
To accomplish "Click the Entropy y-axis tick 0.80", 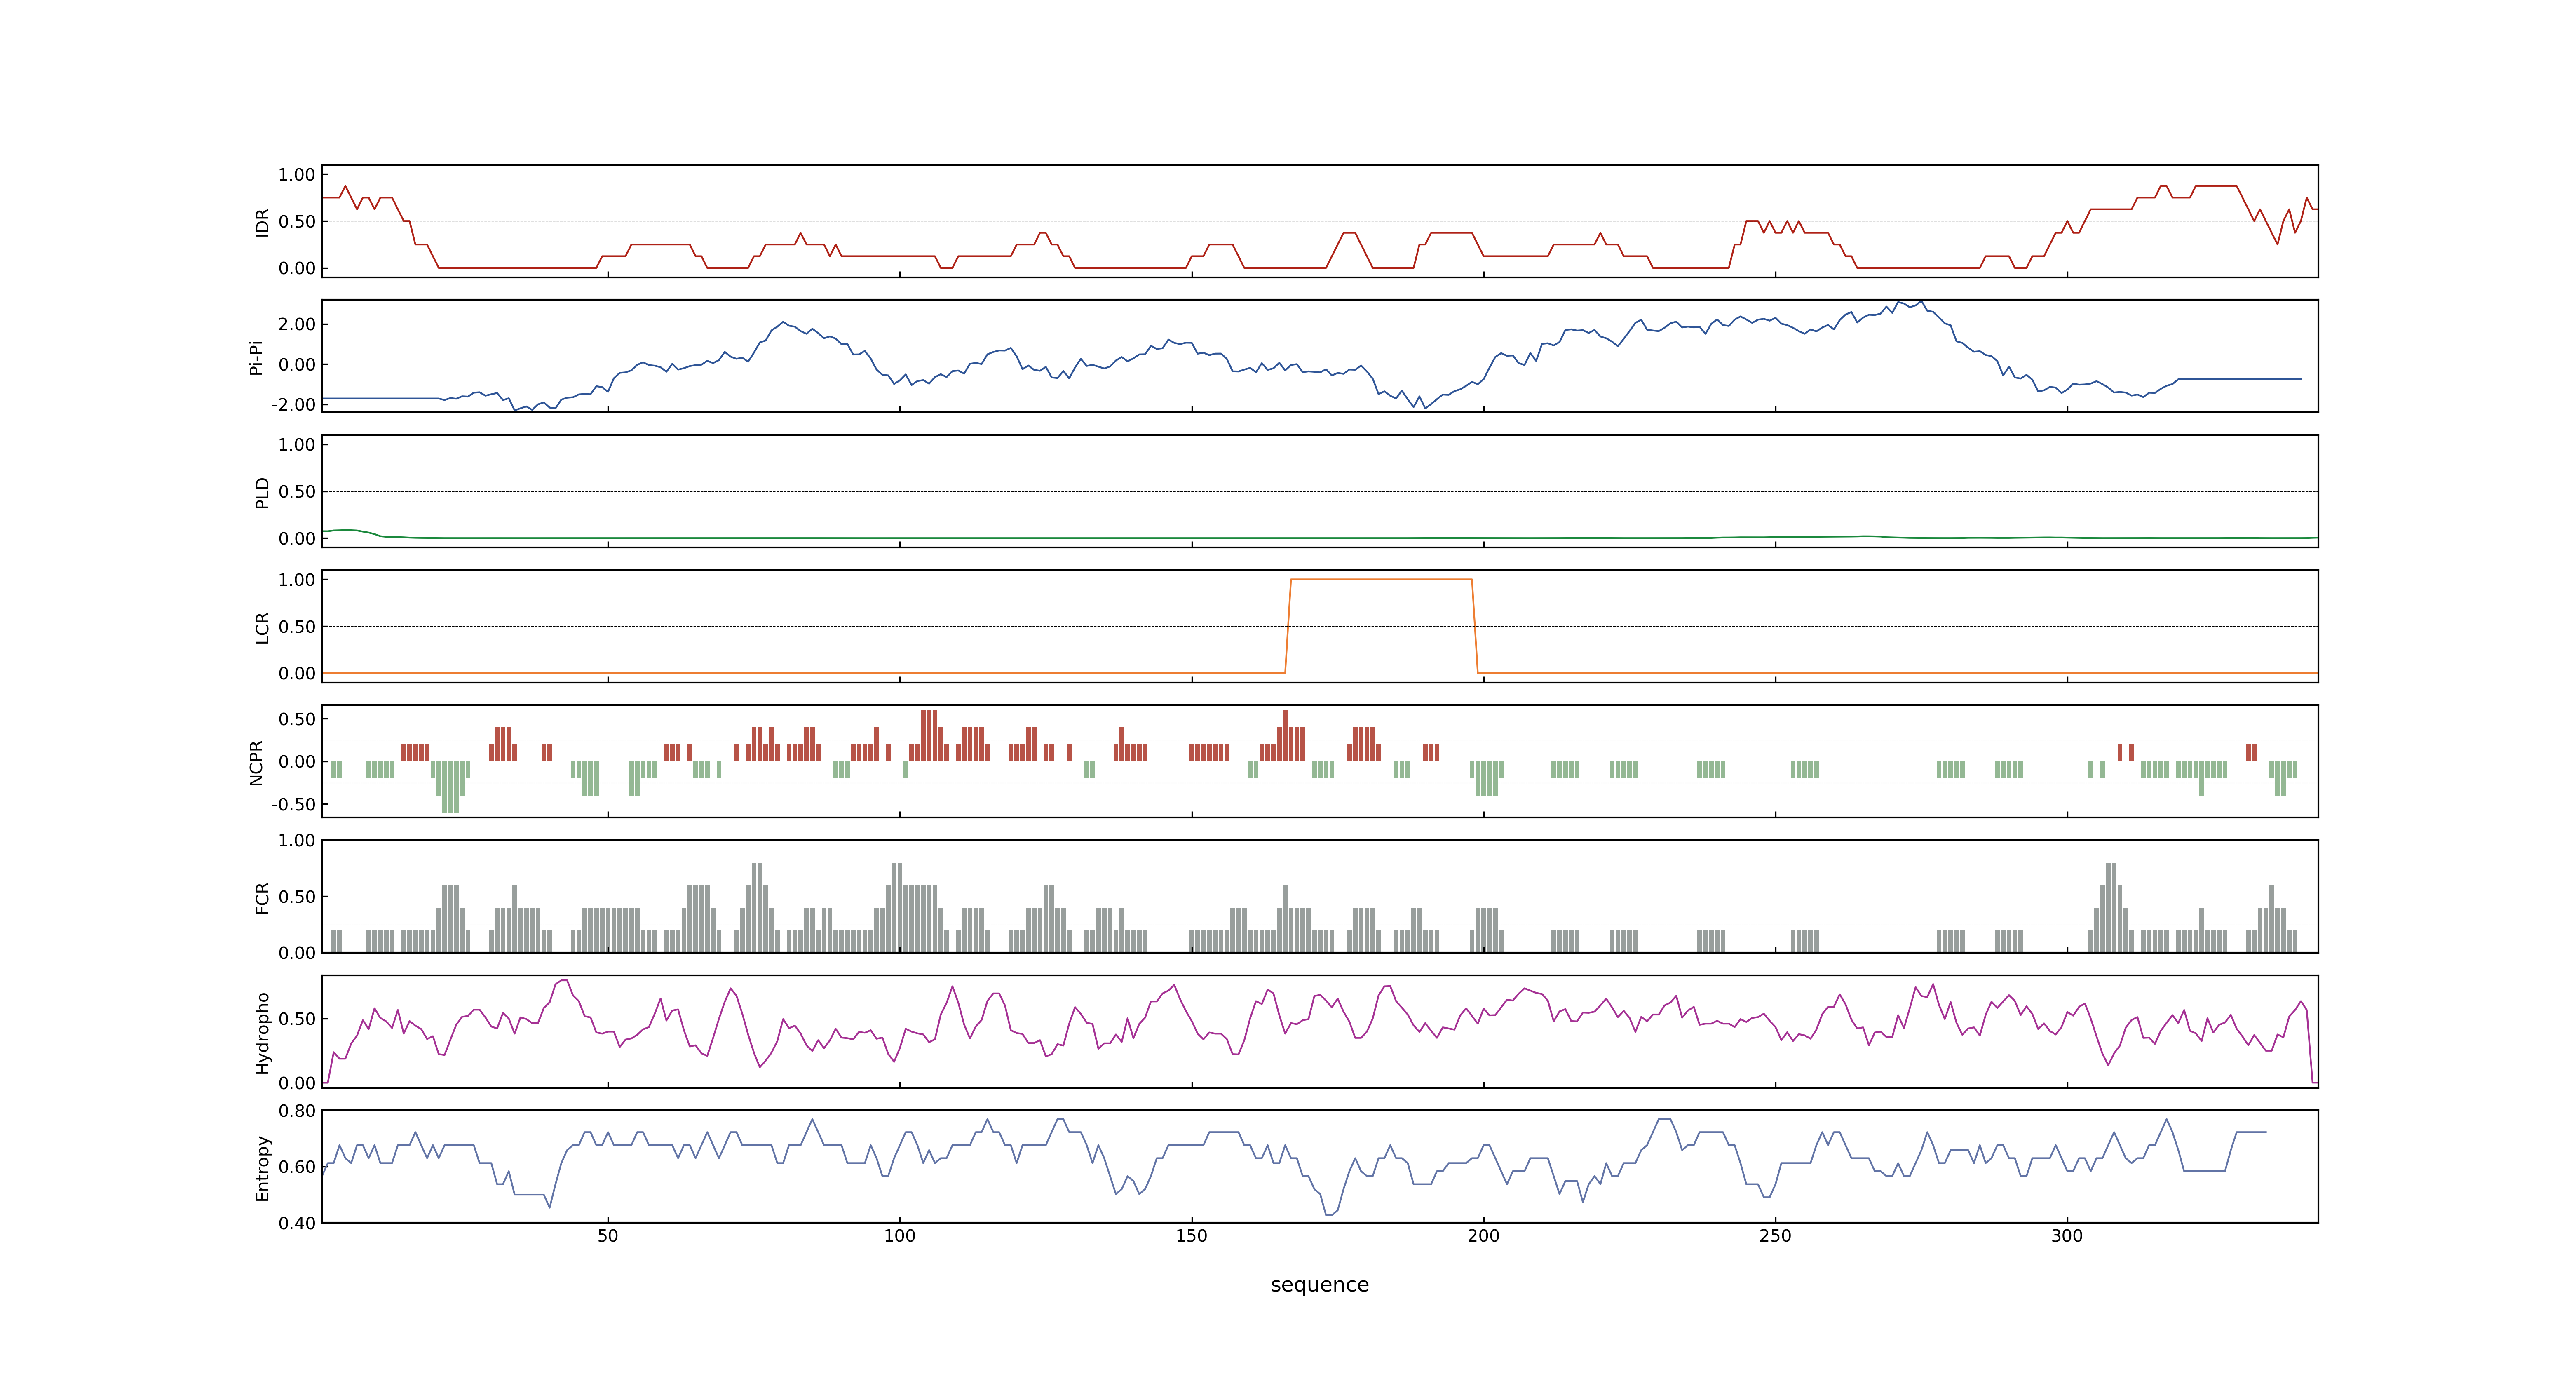I will pos(297,1111).
